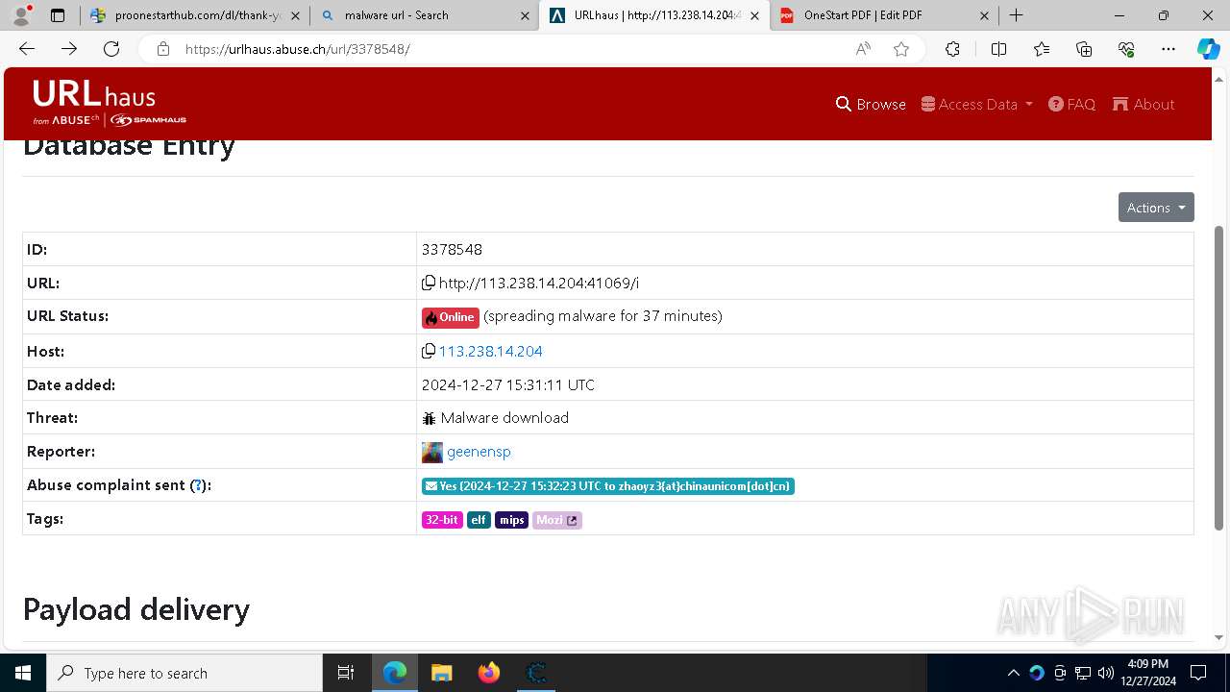This screenshot has height=692, width=1230.
Task: Click the browser Forward arrow
Action: 69,49
